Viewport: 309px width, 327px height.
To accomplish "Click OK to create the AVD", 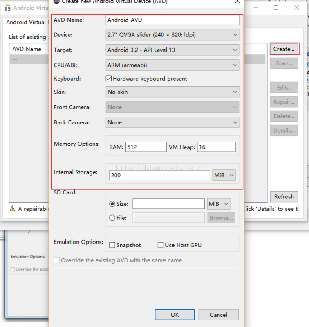I will point(175,315).
